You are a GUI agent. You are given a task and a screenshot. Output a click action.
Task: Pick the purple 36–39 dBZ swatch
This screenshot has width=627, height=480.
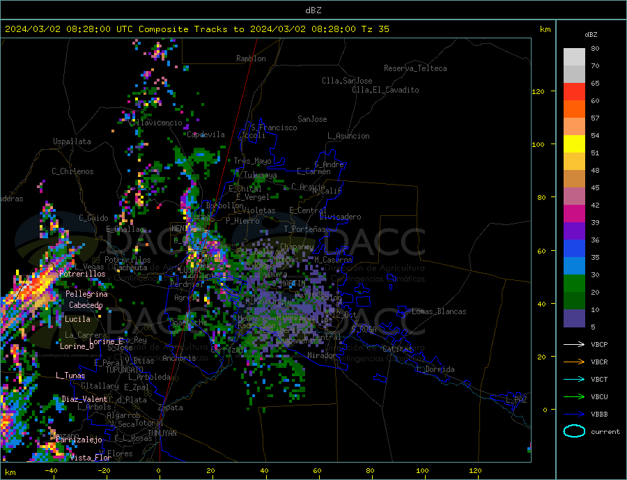point(574,231)
